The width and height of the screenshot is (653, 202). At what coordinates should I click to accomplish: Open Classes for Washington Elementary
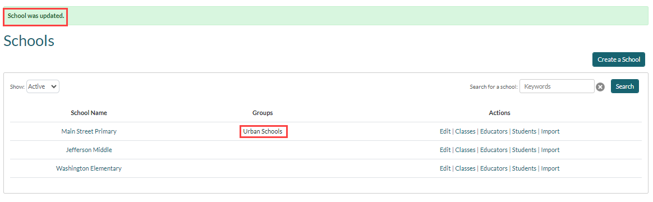465,169
